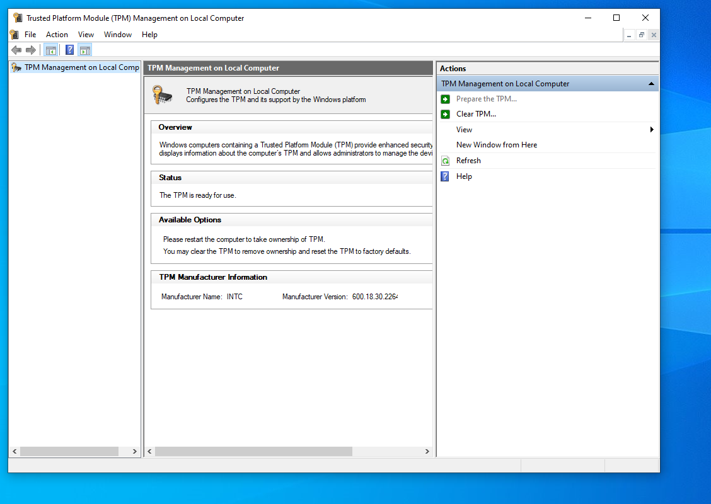Click Prepare the TPM action
Viewport: 711px width, 504px height.
pyautogui.click(x=486, y=99)
